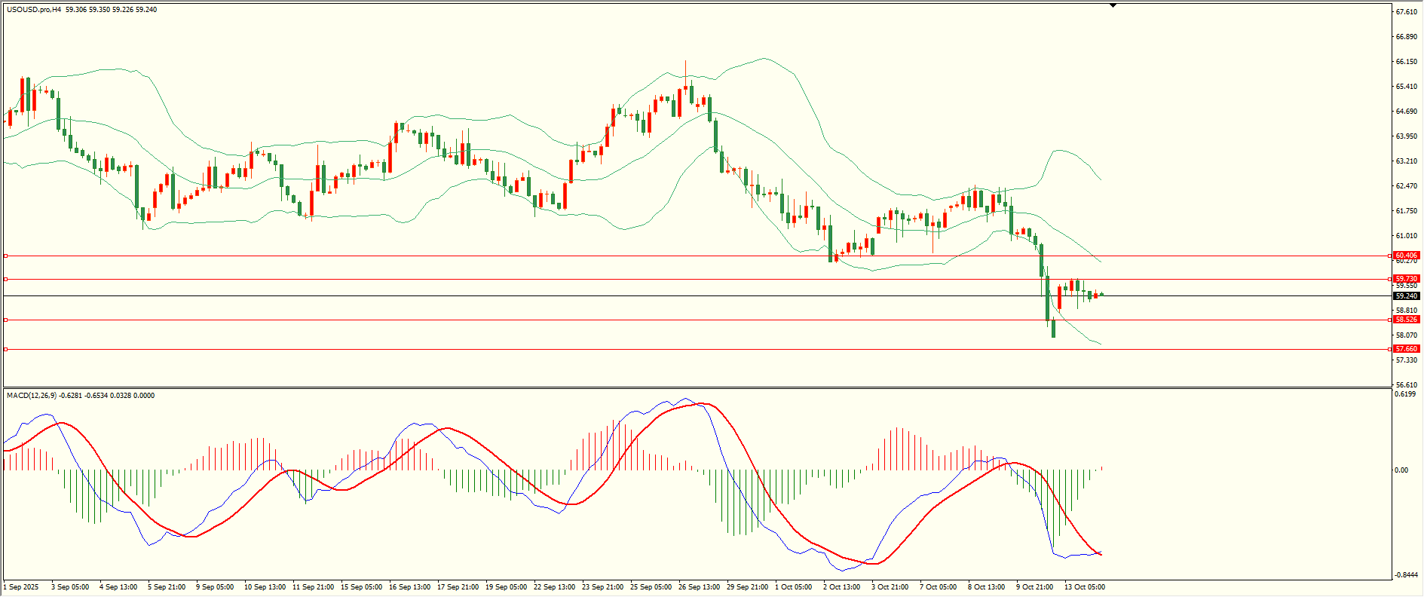Click the black 59.240 current price label
The height and width of the screenshot is (597, 1424).
pyautogui.click(x=1406, y=296)
